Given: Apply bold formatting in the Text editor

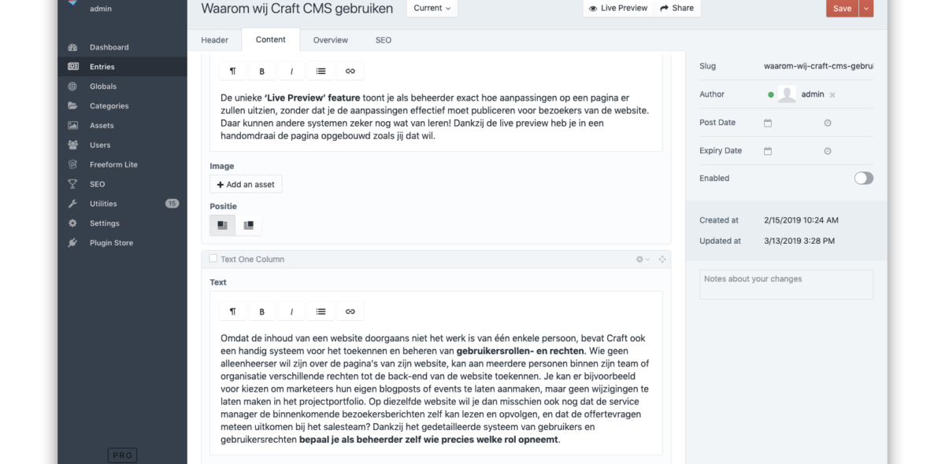Looking at the screenshot, I should coord(261,311).
